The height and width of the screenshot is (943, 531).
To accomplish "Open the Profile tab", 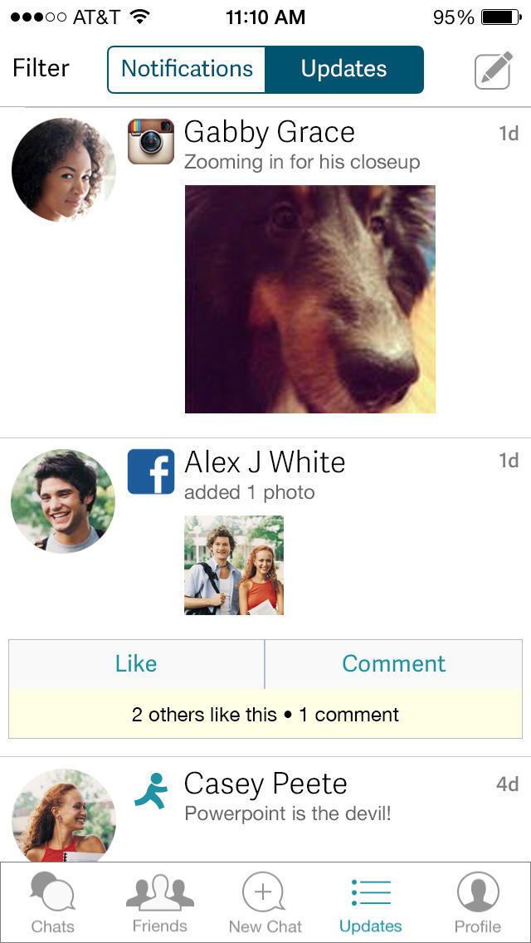I will point(477,902).
